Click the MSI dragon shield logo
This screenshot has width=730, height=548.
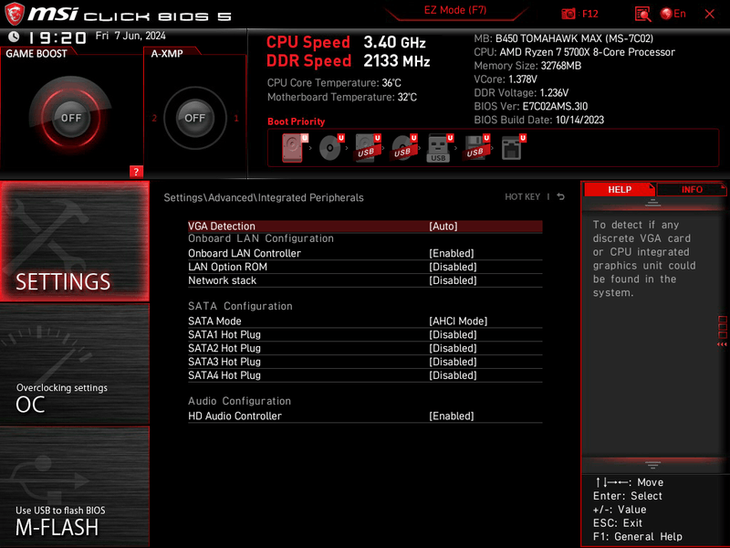point(14,14)
